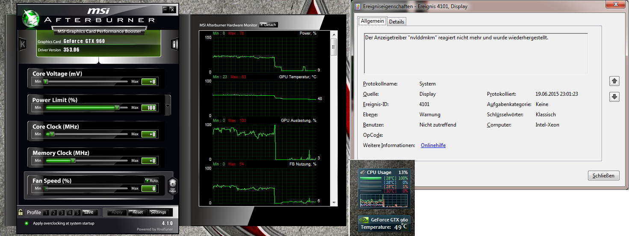Expand the Power Limit arrow for more options

click(x=168, y=105)
